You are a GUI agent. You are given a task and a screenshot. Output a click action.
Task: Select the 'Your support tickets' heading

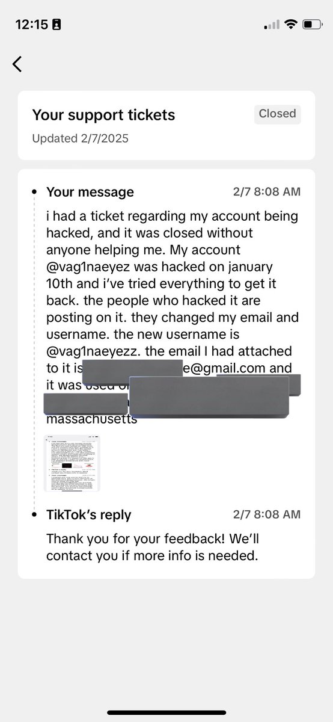pos(103,115)
